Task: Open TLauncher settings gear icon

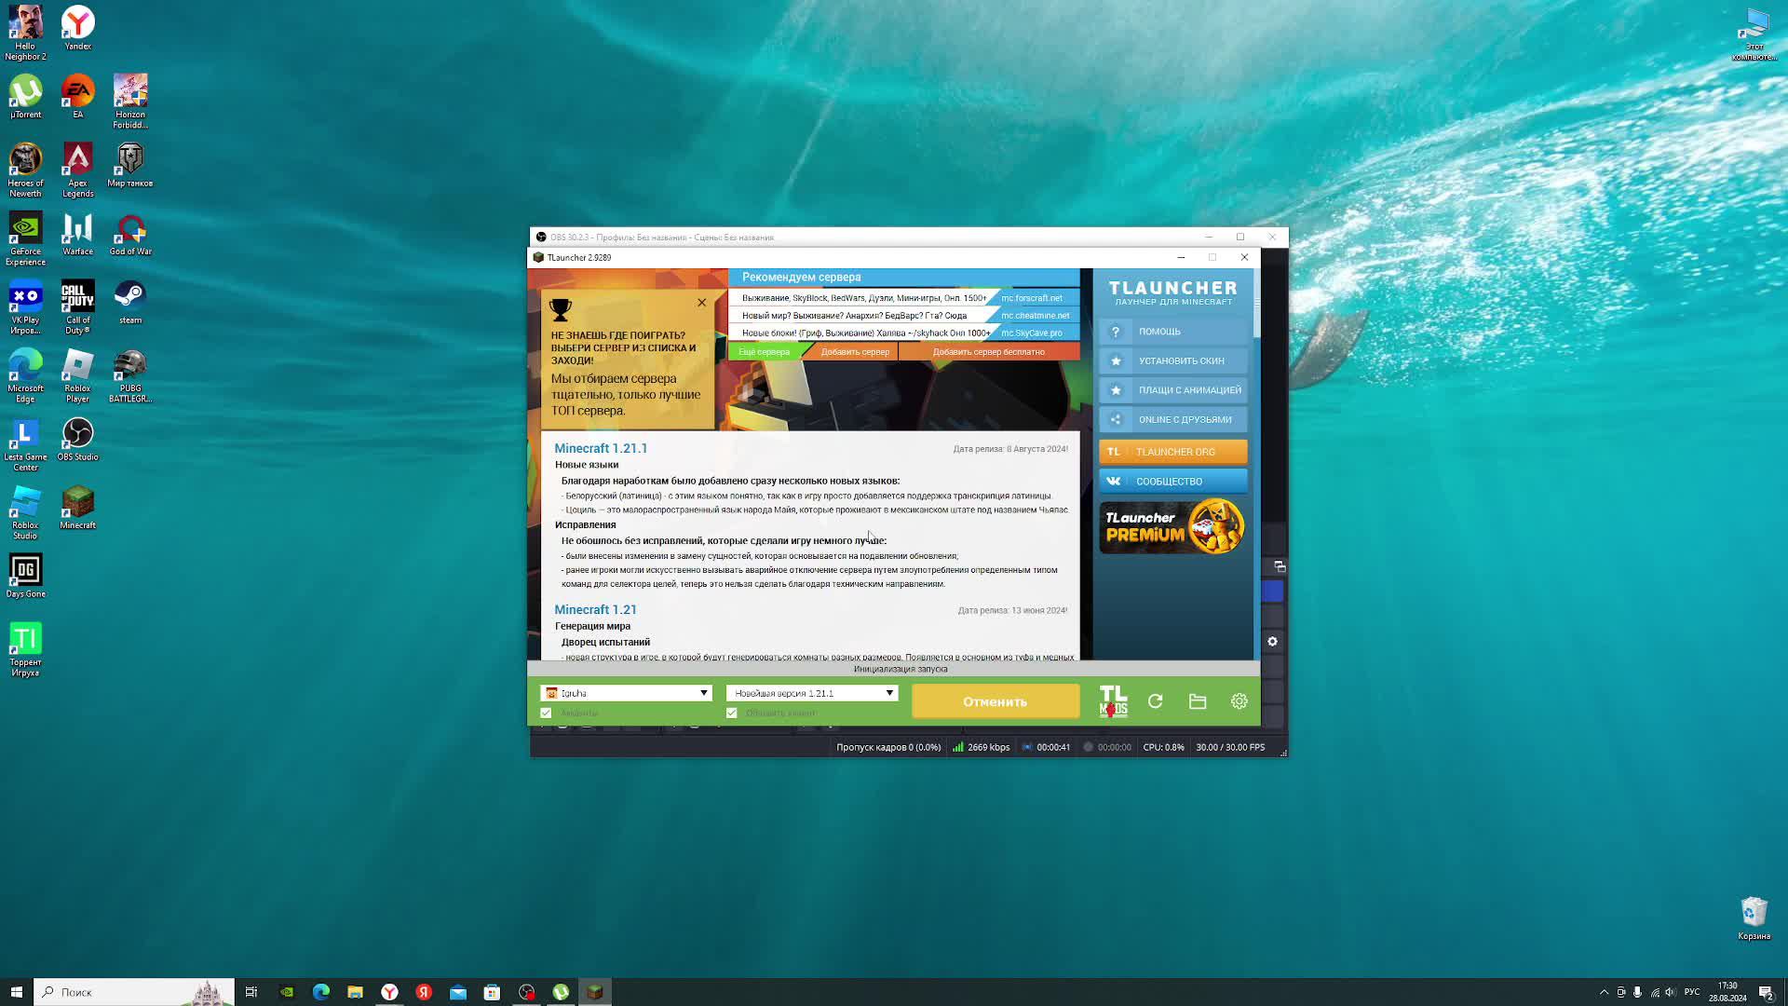Action: click(1239, 701)
